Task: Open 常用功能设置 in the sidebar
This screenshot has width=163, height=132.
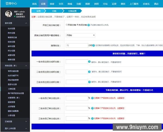Action: [13, 71]
